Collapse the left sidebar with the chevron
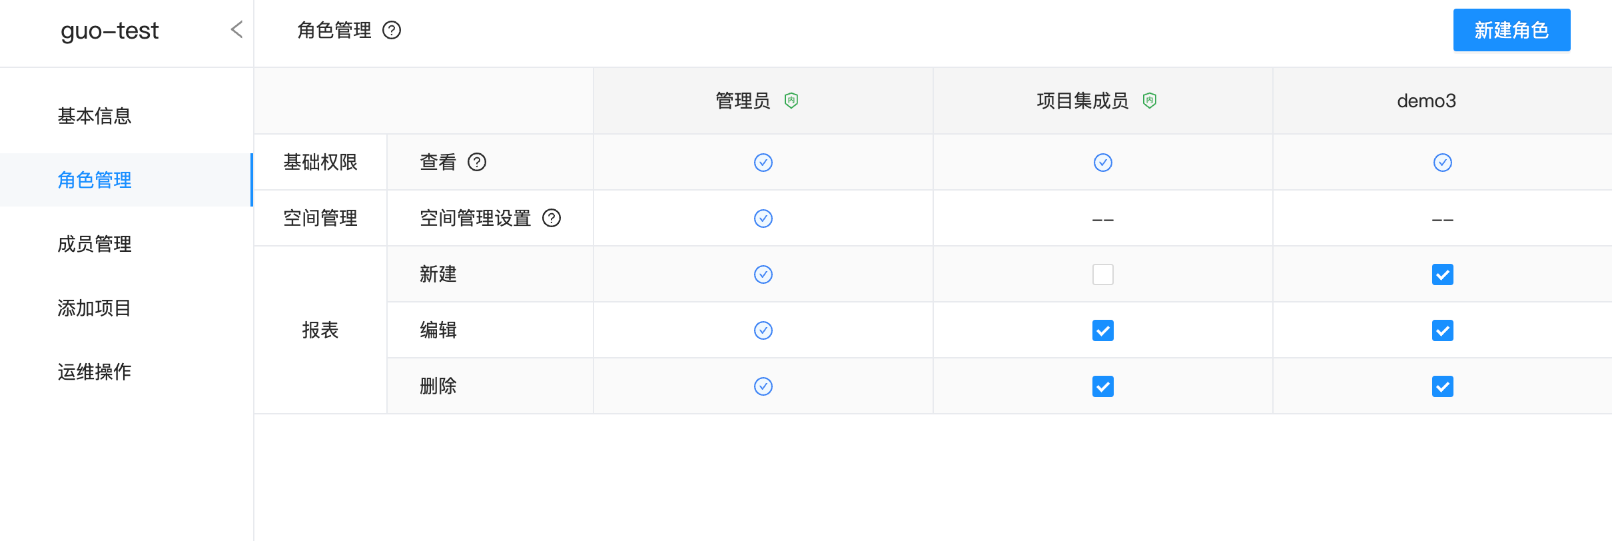The image size is (1612, 541). point(237,30)
